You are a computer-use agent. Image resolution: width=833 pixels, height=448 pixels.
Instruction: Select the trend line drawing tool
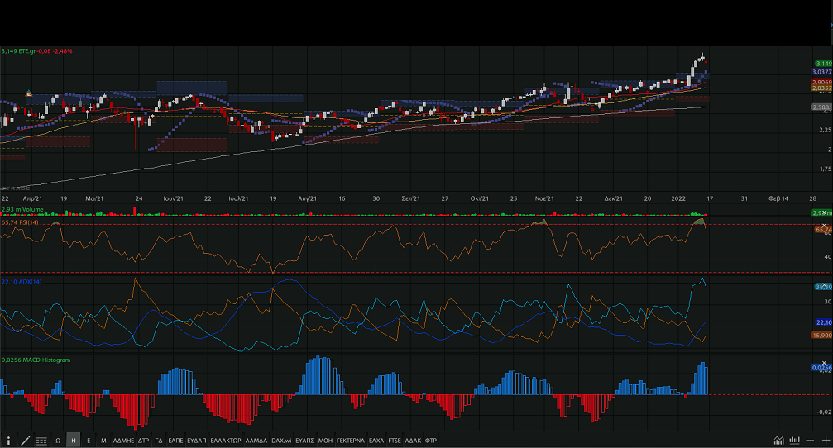pyautogui.click(x=25, y=441)
